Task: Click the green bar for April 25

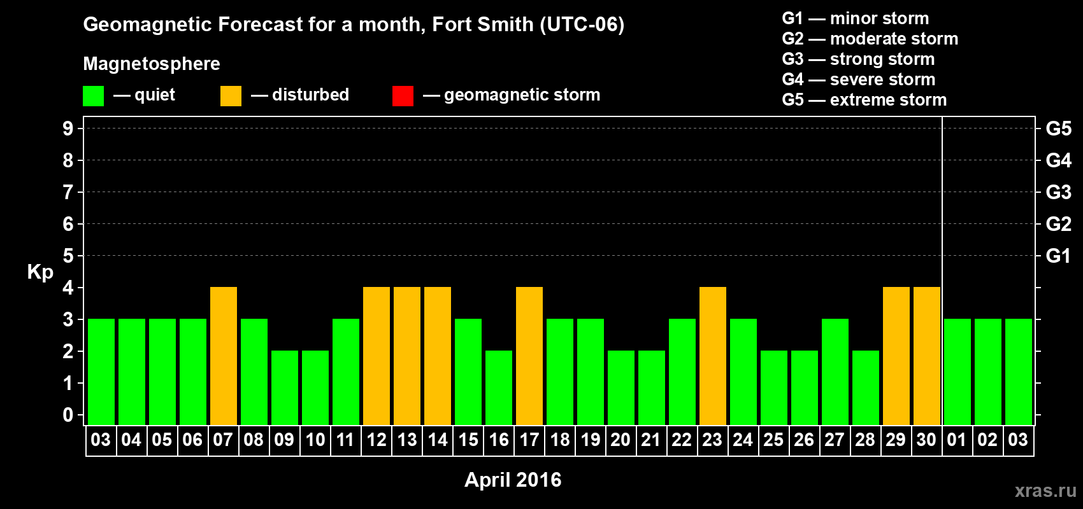Action: [x=774, y=388]
